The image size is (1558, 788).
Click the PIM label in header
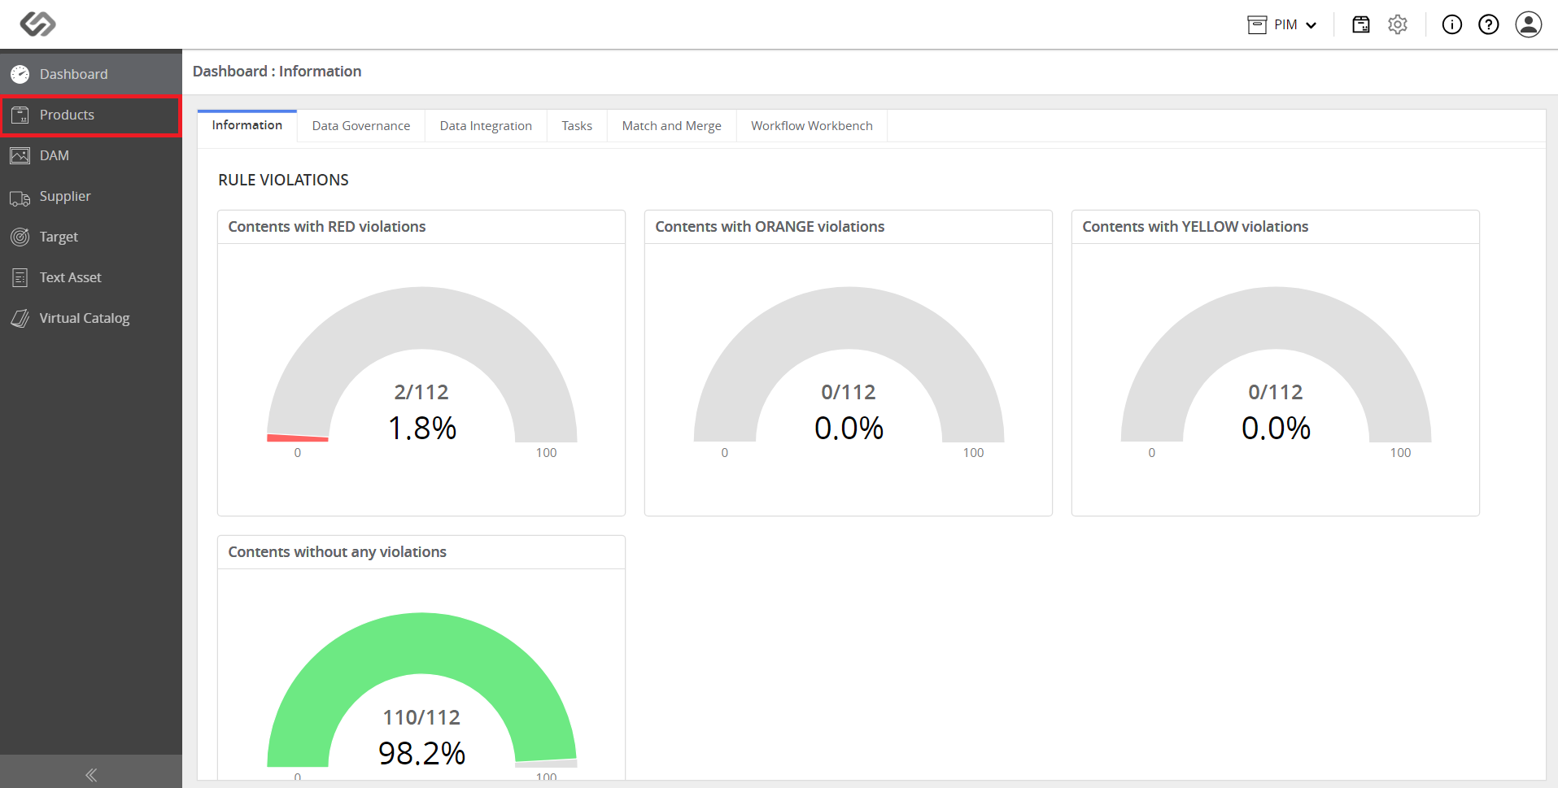[1285, 25]
